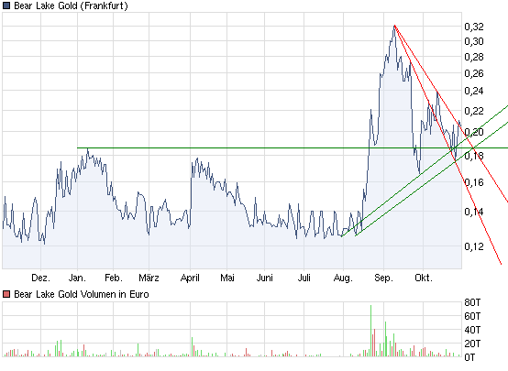Select the 'Aug.' month label on the axis
Viewport: 508px width, 371px height.
click(343, 278)
